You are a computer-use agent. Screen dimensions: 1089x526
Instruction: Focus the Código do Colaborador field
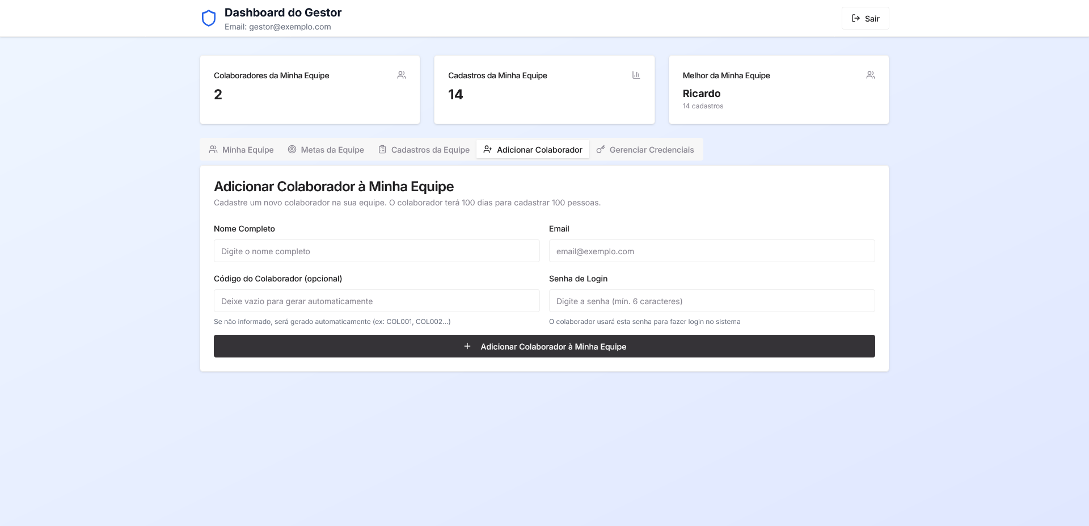click(x=377, y=301)
